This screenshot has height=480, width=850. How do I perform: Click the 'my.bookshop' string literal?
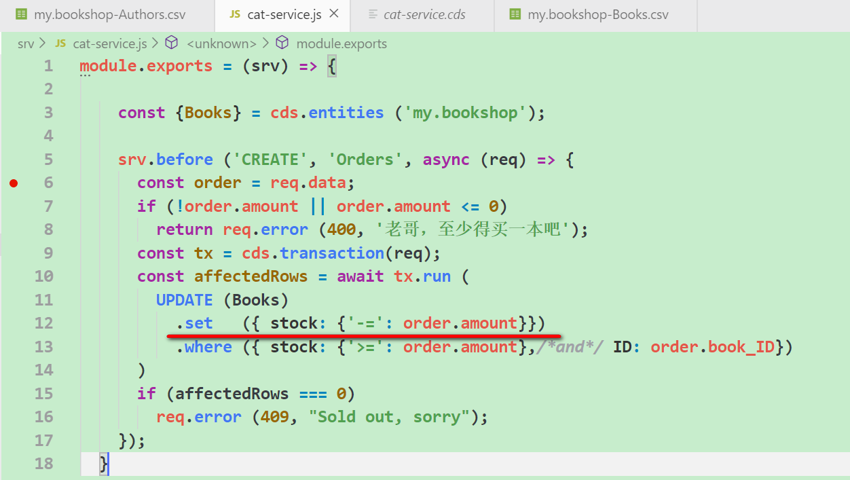465,113
